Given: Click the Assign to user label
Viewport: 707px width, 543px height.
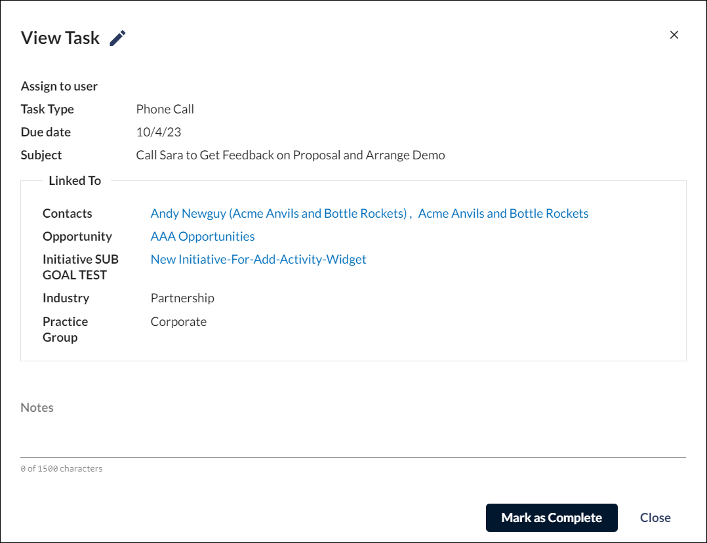Looking at the screenshot, I should [59, 86].
